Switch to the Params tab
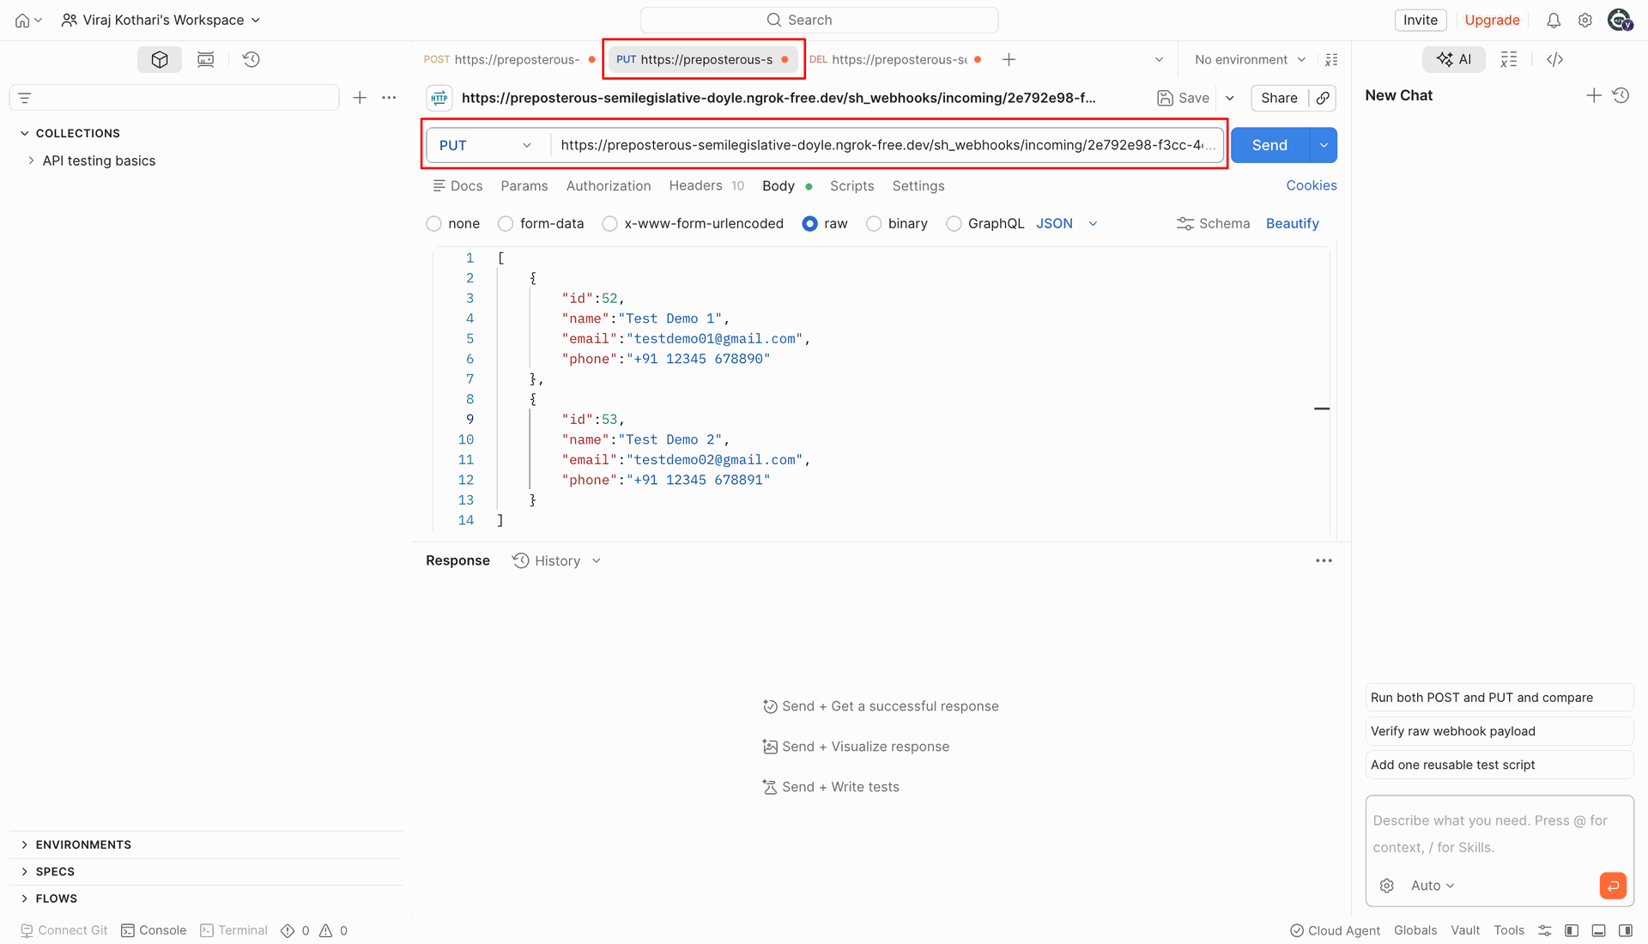 tap(524, 185)
